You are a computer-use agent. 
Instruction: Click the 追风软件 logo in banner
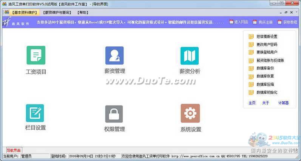tap(16, 22)
